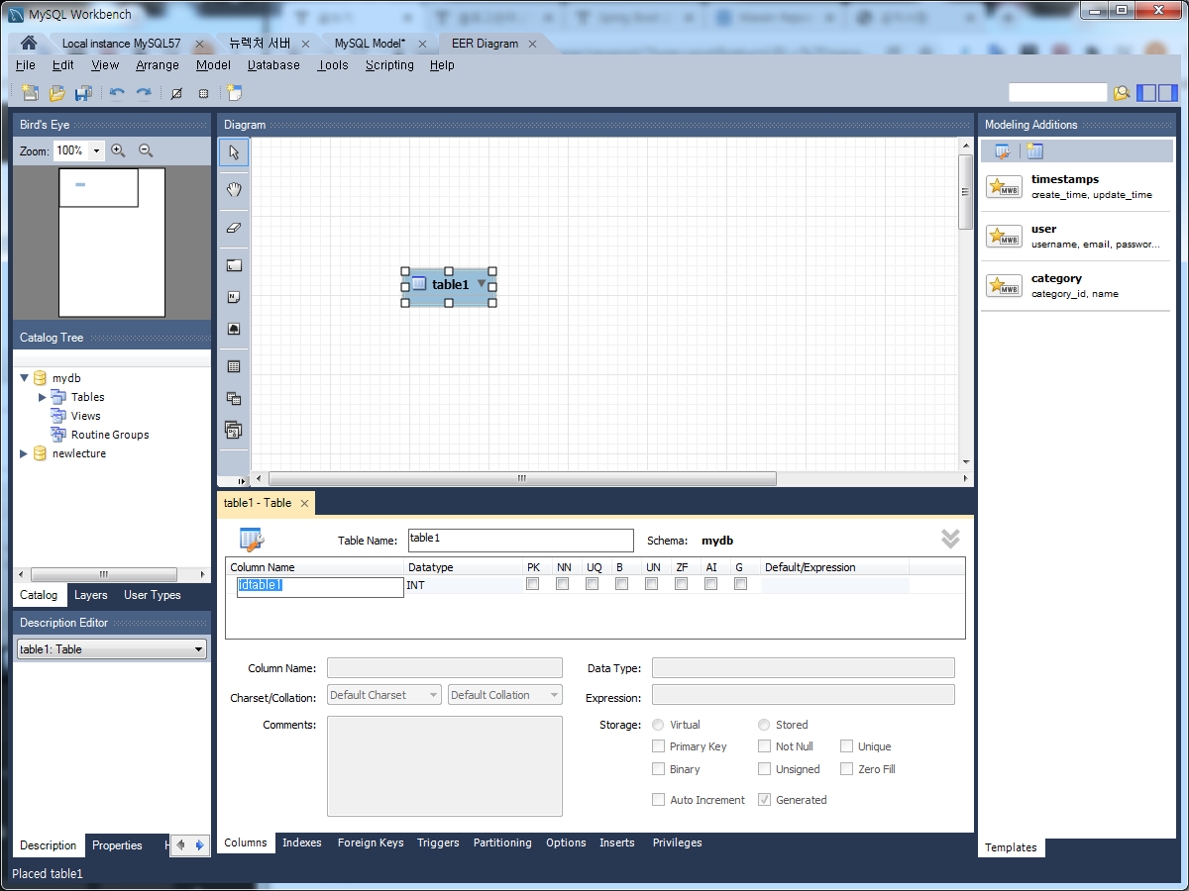
Task: Select the new image tool
Action: (x=234, y=329)
